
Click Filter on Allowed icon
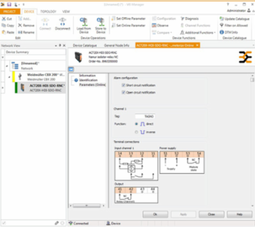pos(222,25)
